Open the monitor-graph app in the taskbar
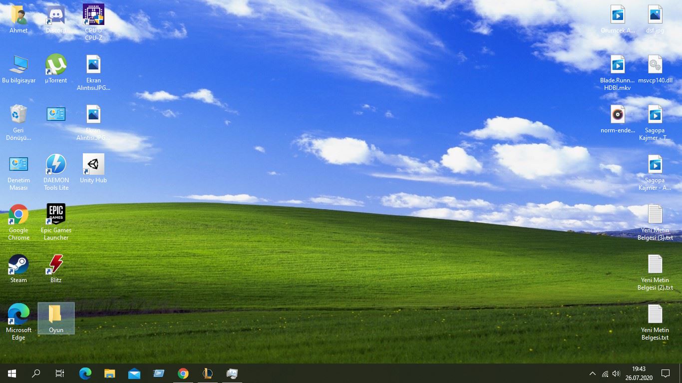 [232, 373]
